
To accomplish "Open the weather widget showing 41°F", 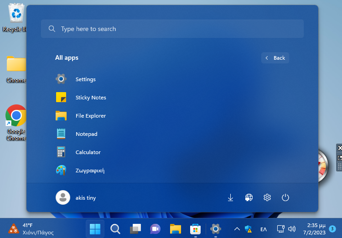I will pos(31,229).
